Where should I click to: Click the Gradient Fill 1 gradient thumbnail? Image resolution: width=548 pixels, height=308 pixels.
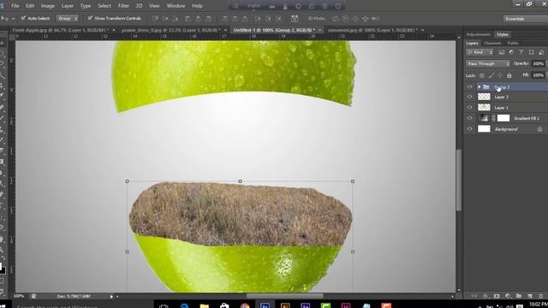(484, 118)
